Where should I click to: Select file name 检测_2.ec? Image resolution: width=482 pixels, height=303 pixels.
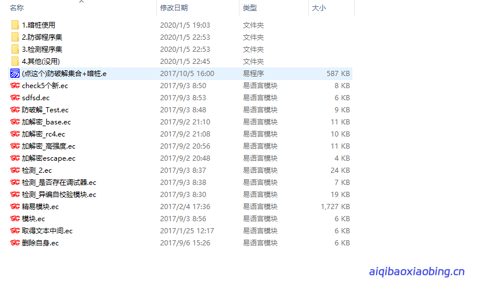(x=37, y=171)
